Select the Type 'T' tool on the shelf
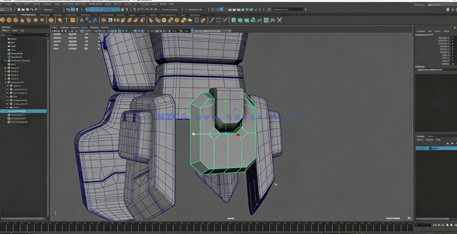 click(x=67, y=20)
